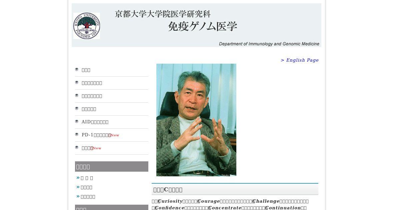Image resolution: width=400 pixels, height=210 pixels.
Task: Open the PD-1 navigation menu item
Action: coord(96,135)
